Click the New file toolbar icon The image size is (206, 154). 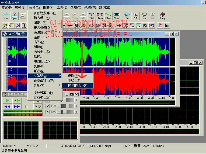point(6,16)
